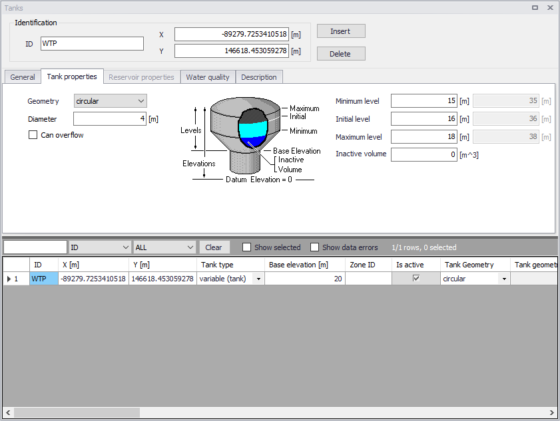Image resolution: width=560 pixels, height=421 pixels.
Task: Click the Maximum level input field
Action: click(x=424, y=136)
